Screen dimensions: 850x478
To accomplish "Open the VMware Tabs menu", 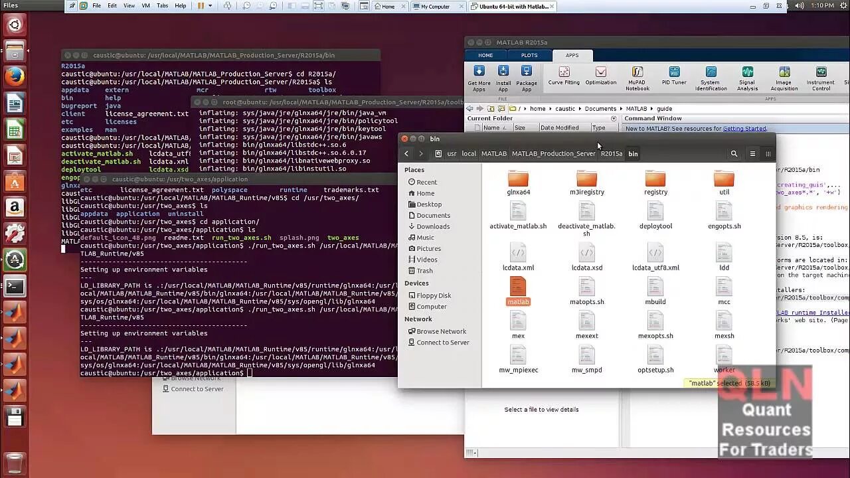I will (x=162, y=6).
